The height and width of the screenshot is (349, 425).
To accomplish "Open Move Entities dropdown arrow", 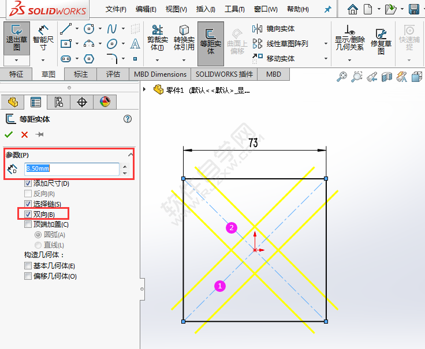I will (x=326, y=58).
